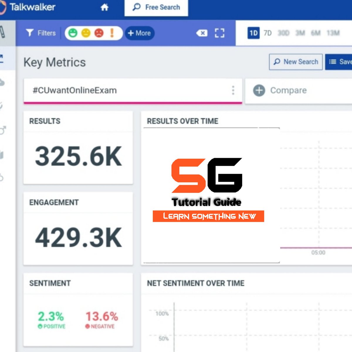Enter fullscreen mode icon

coord(219,33)
